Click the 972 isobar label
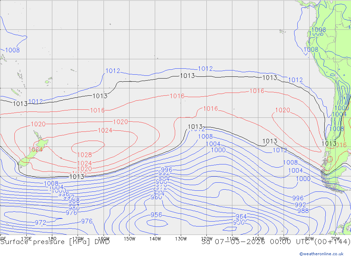351x257 pixels. coord(40,223)
